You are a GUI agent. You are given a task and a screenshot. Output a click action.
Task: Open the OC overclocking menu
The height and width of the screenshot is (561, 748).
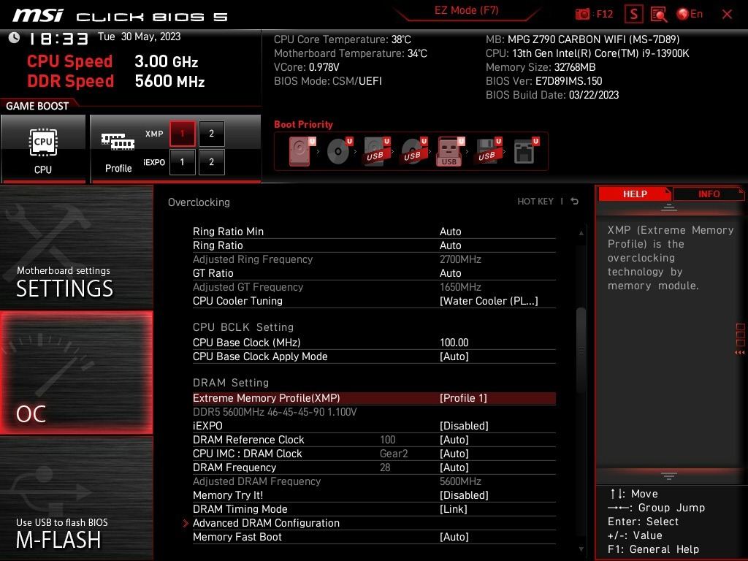[76, 373]
